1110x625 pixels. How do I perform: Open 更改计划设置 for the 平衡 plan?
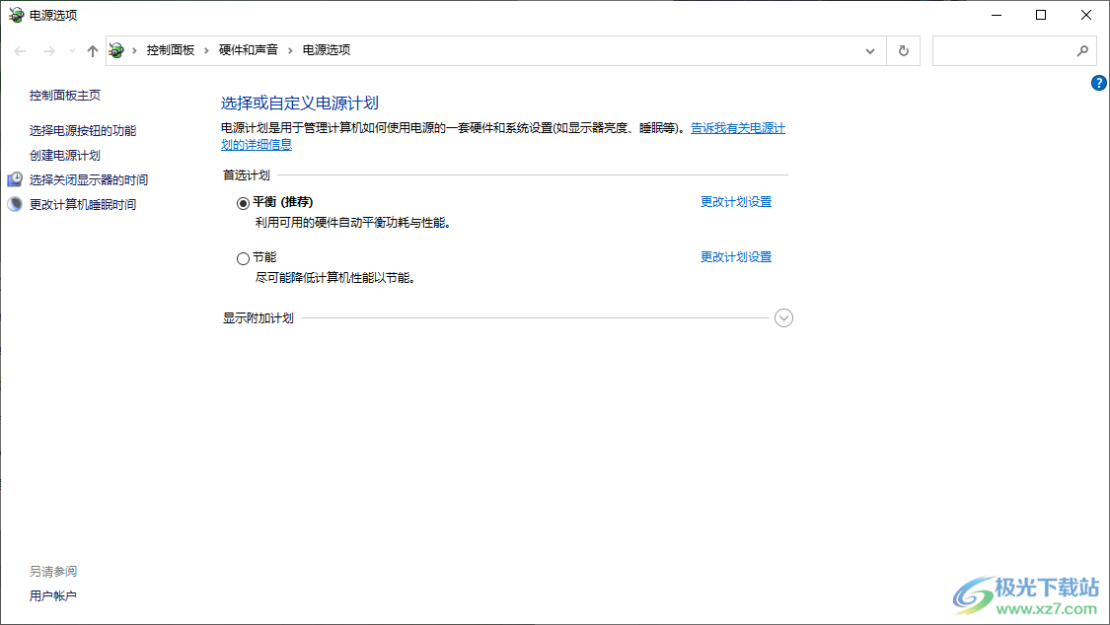pos(736,201)
